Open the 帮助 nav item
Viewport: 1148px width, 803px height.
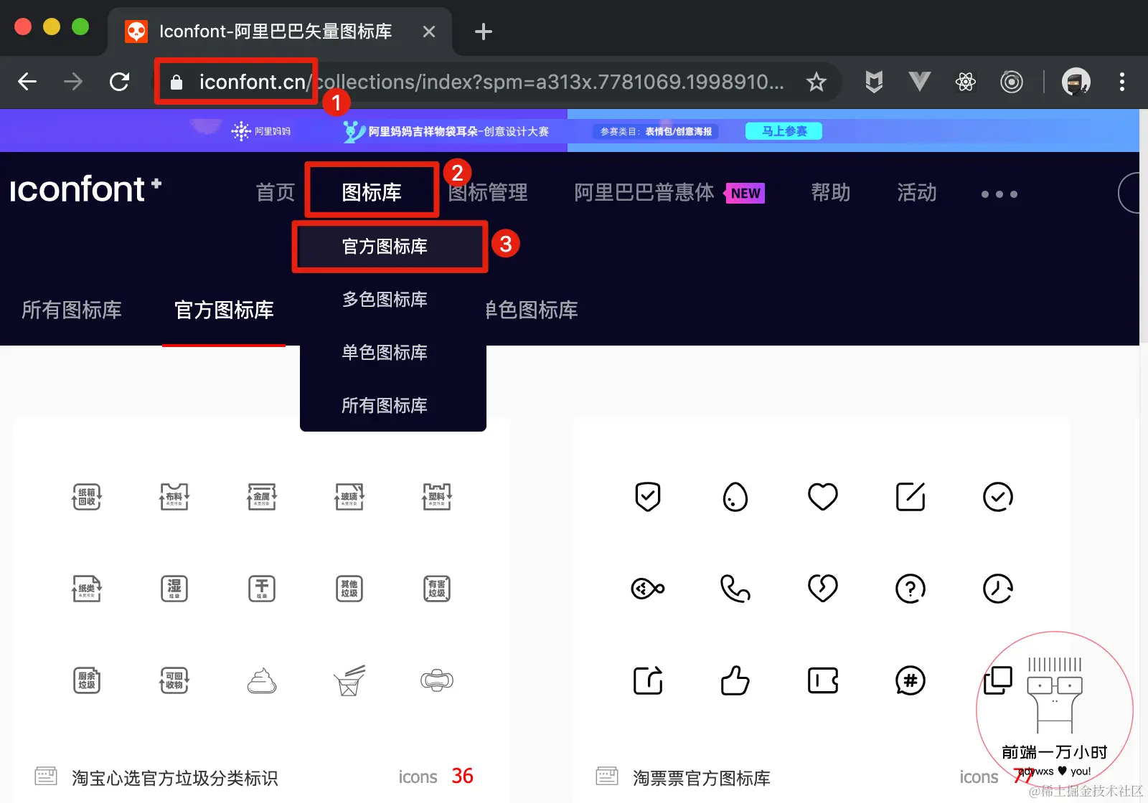(831, 192)
